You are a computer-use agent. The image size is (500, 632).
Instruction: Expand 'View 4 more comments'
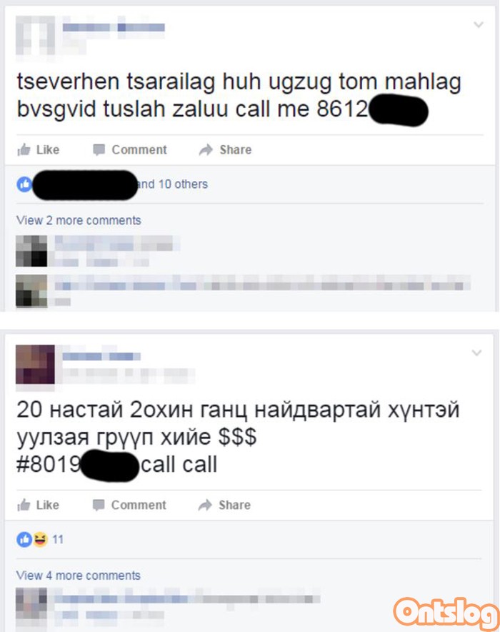[78, 576]
